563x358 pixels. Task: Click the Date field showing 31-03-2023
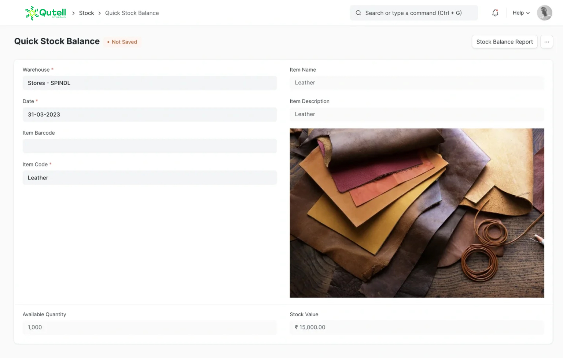[150, 114]
